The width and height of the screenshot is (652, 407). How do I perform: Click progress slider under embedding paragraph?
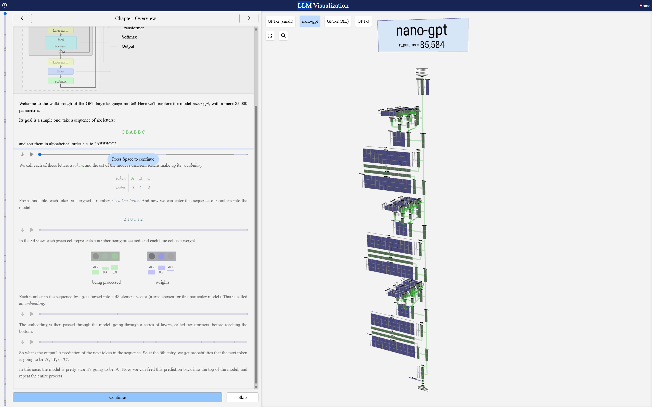(143, 314)
